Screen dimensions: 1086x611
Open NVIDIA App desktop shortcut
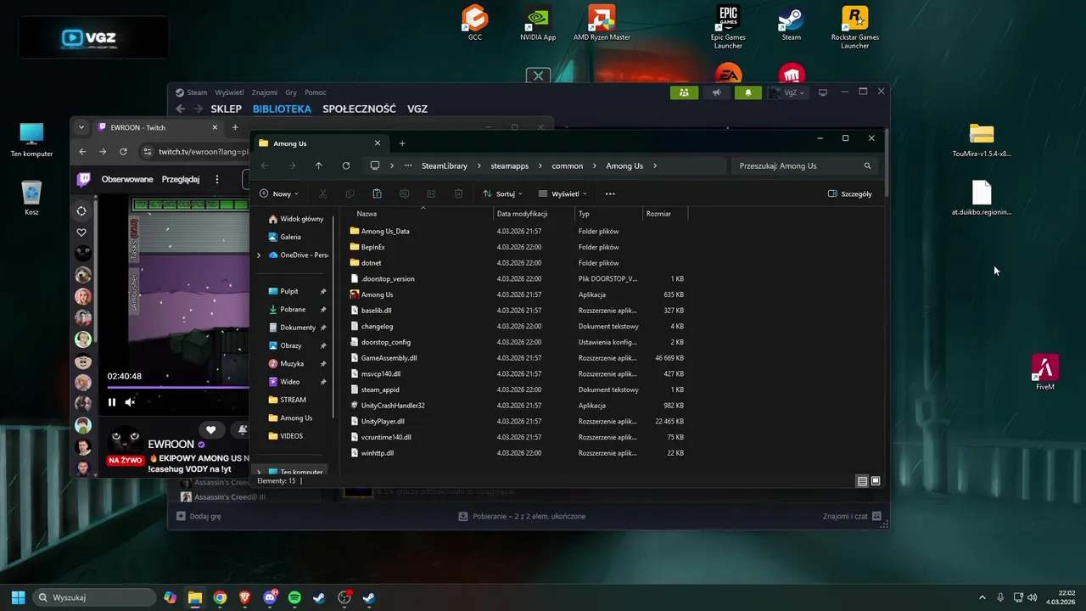[538, 23]
